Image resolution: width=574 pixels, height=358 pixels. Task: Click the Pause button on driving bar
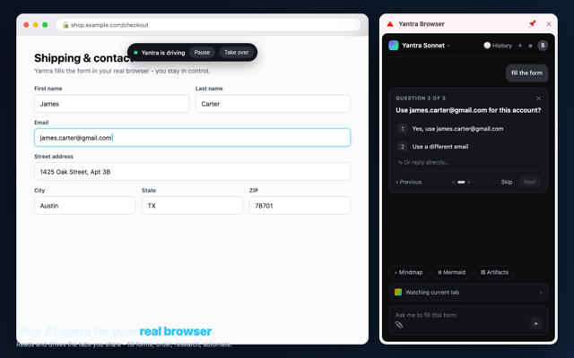click(x=202, y=53)
